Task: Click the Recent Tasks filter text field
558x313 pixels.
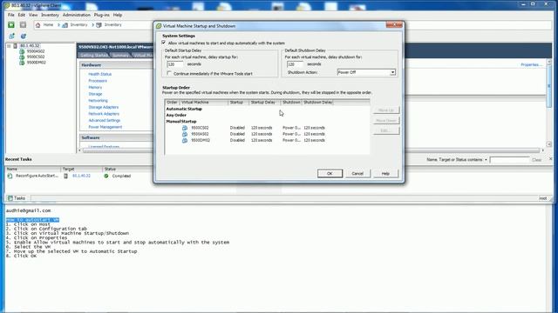Action: [x=509, y=160]
